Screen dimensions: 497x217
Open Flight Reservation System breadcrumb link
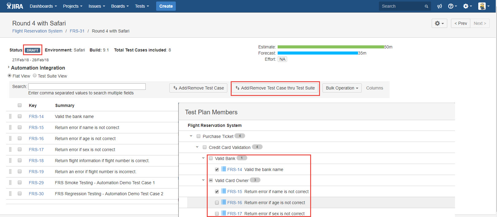click(x=37, y=31)
